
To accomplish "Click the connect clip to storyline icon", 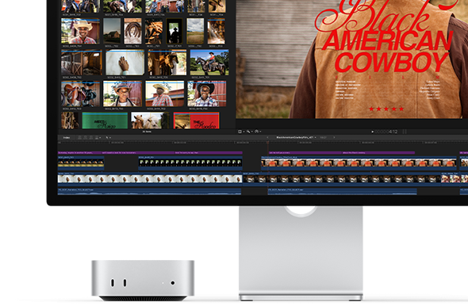I will (x=79, y=137).
